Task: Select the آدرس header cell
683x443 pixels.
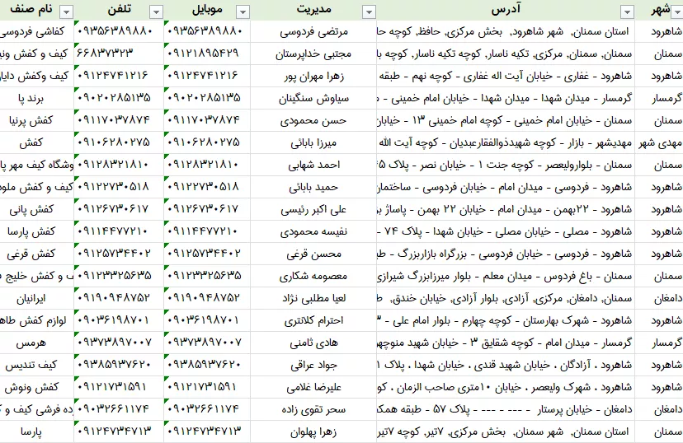Action: tap(506, 10)
